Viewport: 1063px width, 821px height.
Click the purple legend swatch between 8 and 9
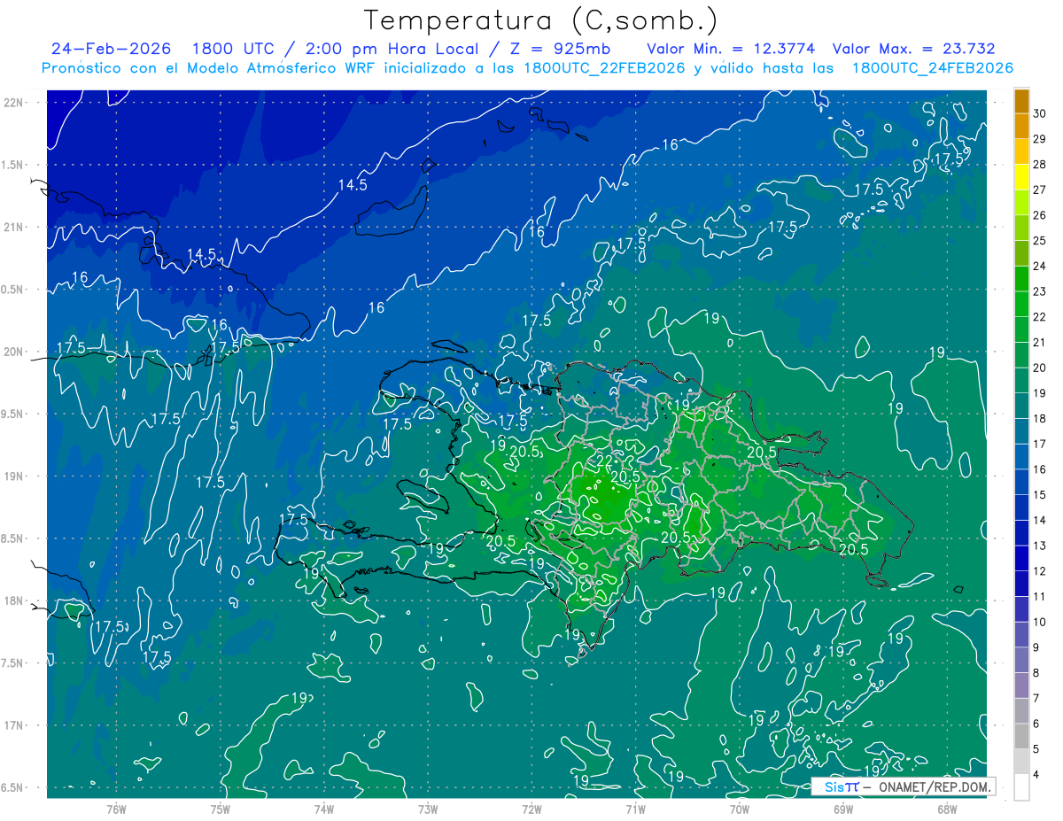pos(1021,660)
